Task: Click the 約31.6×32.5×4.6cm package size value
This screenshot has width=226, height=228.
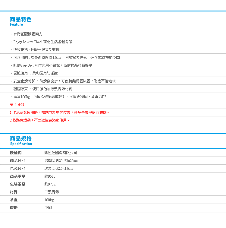Action: [x=59, y=169]
